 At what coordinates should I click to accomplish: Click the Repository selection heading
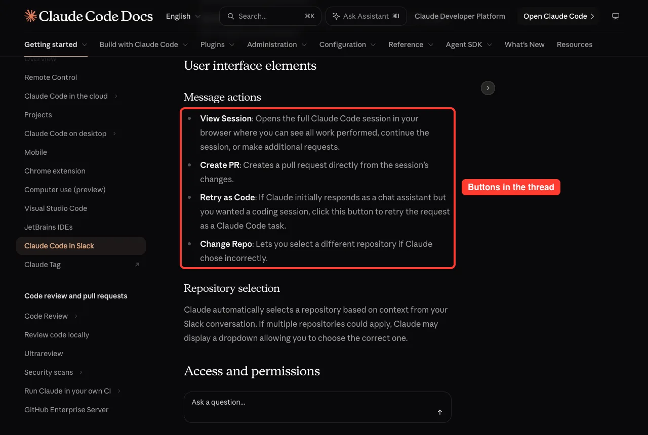(232, 288)
